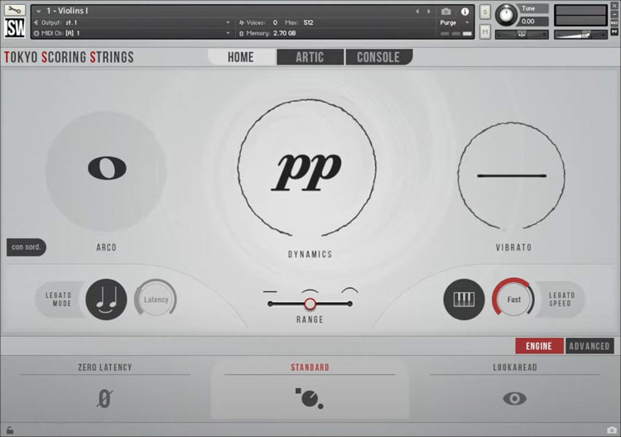Toggle the M mute button
Screen dimensions: 621x437
[x=485, y=31]
